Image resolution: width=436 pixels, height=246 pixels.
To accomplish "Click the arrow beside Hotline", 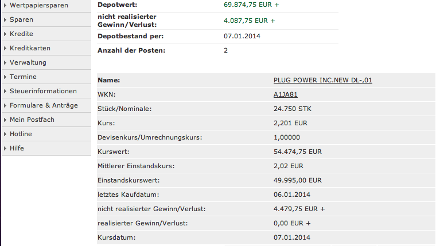I will 5,134.
